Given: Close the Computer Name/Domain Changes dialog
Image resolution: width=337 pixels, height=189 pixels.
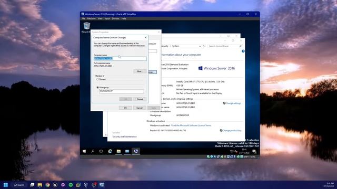Looking at the screenshot, I should click(x=145, y=37).
